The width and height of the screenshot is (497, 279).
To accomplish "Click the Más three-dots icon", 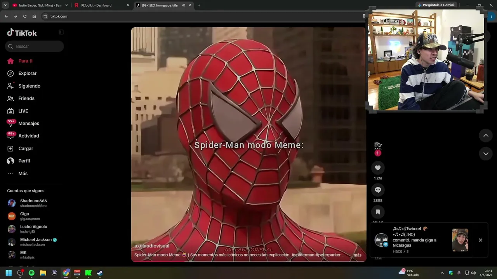I will click(x=10, y=173).
